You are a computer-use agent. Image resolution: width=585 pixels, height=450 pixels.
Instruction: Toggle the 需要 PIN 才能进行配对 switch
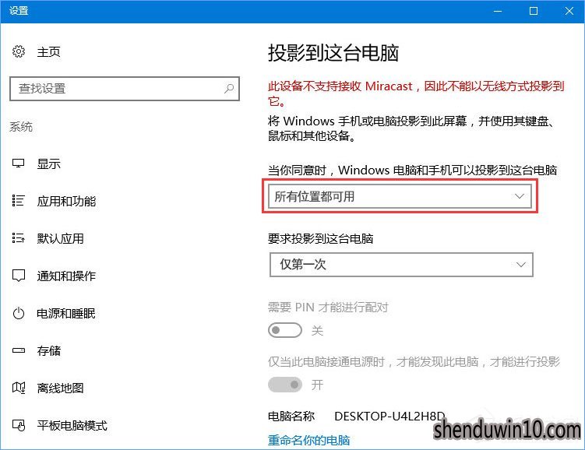(x=284, y=330)
